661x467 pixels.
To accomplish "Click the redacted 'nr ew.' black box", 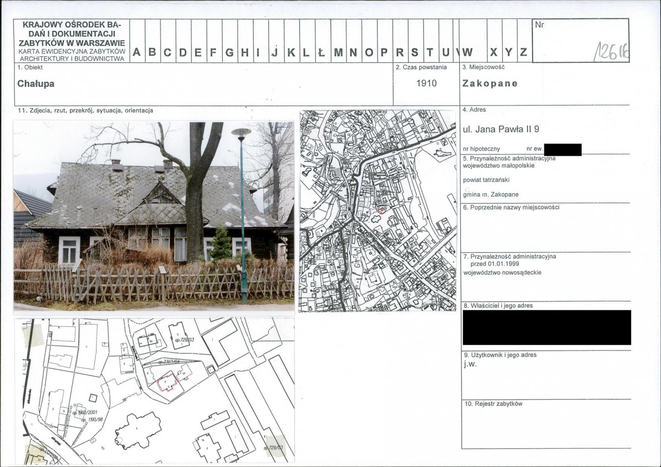I will [562, 149].
